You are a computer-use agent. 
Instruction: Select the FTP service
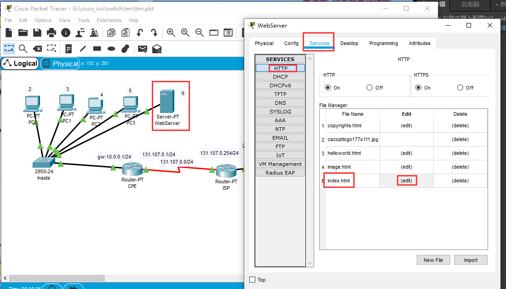[280, 147]
